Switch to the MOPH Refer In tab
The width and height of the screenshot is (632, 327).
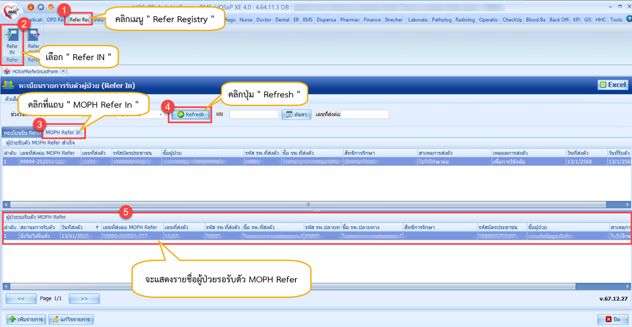click(63, 133)
